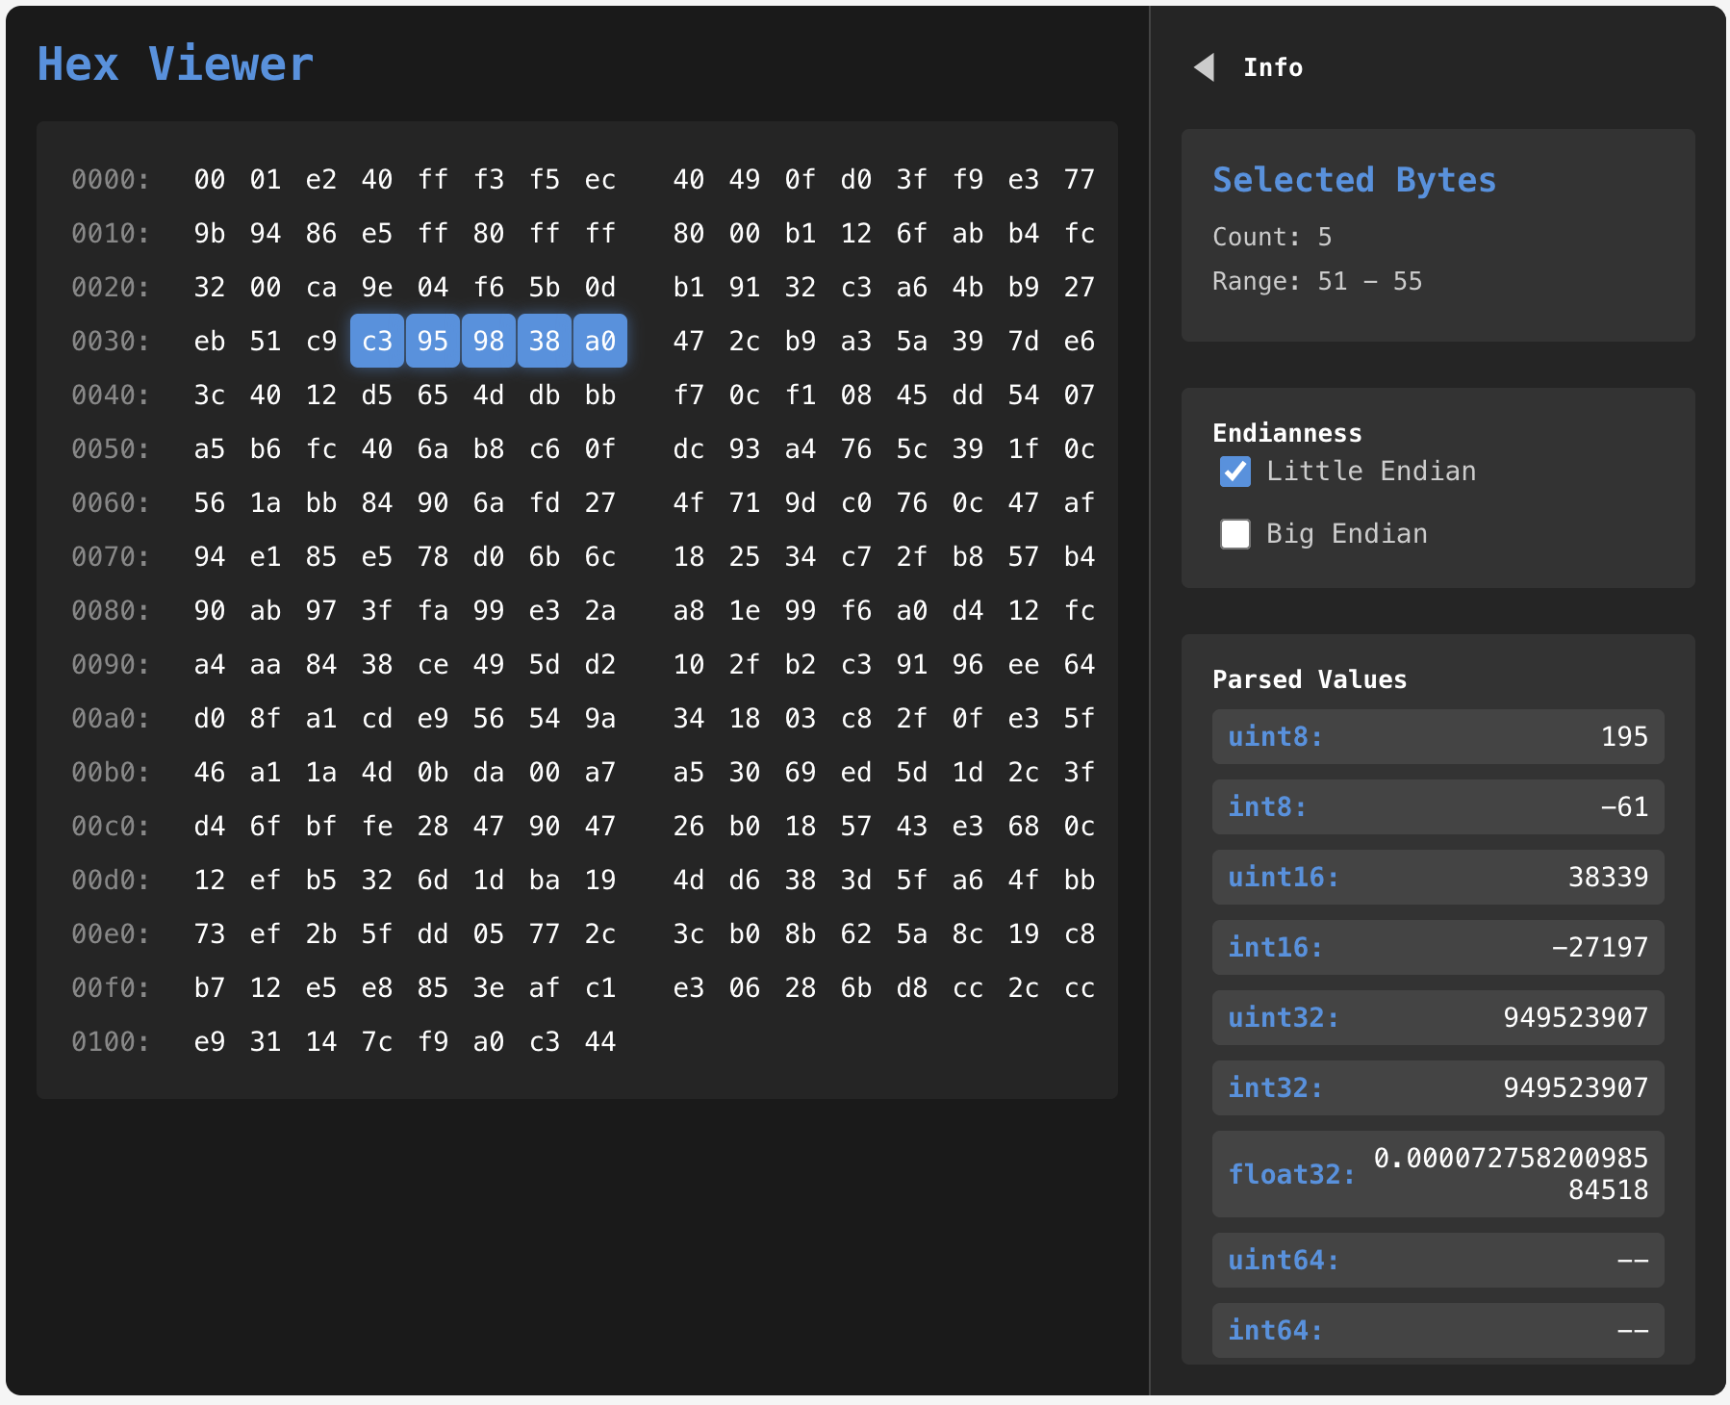This screenshot has height=1405, width=1730.
Task: Select byte e2 in row 0000
Action: 321,179
